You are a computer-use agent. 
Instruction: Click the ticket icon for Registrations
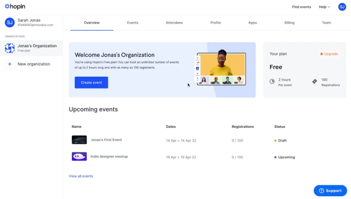click(315, 81)
